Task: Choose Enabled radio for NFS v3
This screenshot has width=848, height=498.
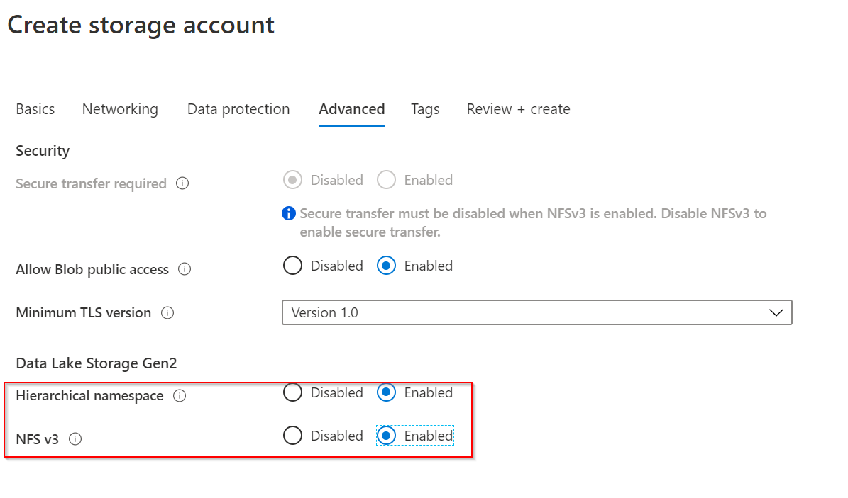Action: point(386,436)
